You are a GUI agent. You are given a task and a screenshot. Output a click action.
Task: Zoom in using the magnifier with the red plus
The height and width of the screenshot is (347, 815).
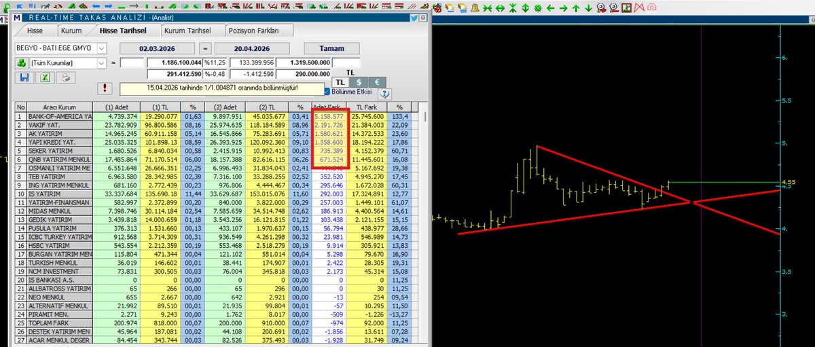coord(601,8)
